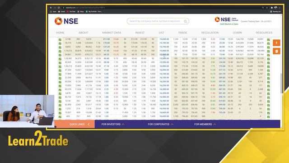This screenshot has width=289, height=163.
Task: Open the Learn dropdown in the navigation
Action: click(x=237, y=33)
